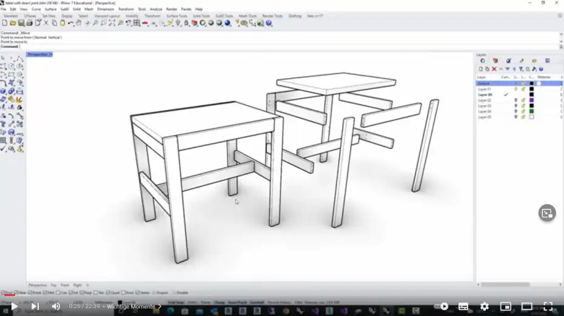Image resolution: width=564 pixels, height=316 pixels.
Task: Switch to the Surface Tools toolbar tab
Action: [176, 16]
